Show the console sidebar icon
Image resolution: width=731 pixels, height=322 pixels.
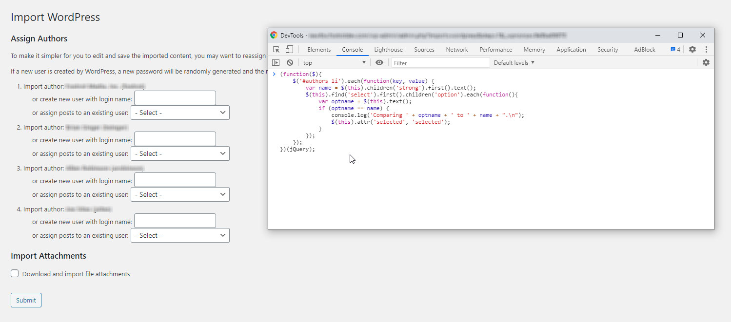coord(276,62)
